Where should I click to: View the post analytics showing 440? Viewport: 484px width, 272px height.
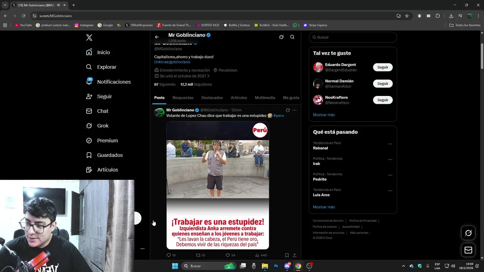(x=261, y=255)
